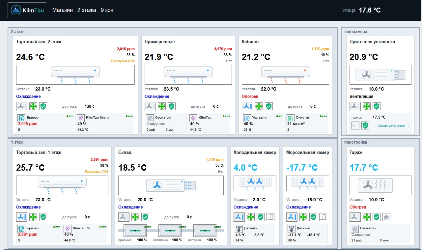Toggle the green fan icon in Склад
This screenshot has height=250, width=422.
coord(135,217)
